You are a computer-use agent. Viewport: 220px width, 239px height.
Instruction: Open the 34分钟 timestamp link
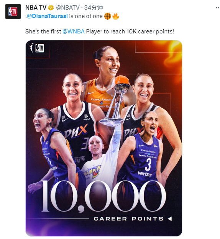tap(94, 8)
